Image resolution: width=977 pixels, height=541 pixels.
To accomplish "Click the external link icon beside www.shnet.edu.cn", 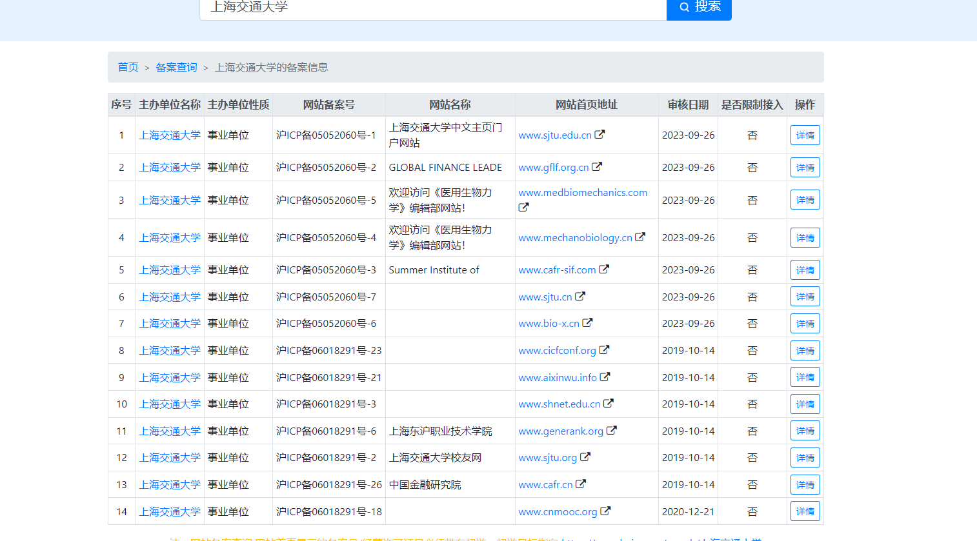I will point(609,404).
